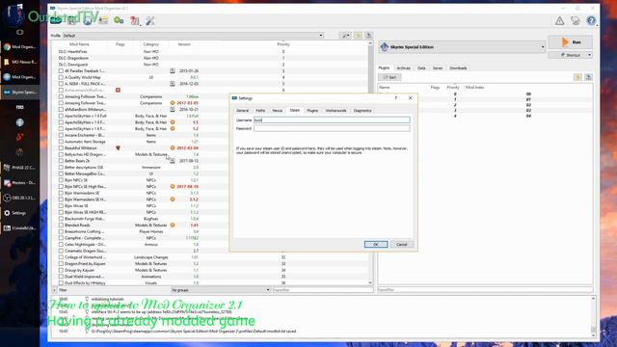
Task: Click the Sort plugins button
Action: tap(389, 77)
